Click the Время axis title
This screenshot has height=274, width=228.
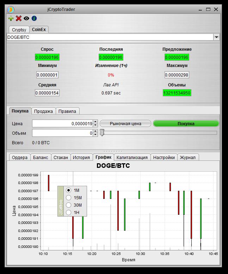pyautogui.click(x=129, y=260)
